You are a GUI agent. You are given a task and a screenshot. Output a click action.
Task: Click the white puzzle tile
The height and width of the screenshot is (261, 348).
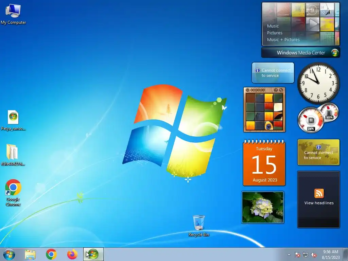pyautogui.click(x=278, y=107)
